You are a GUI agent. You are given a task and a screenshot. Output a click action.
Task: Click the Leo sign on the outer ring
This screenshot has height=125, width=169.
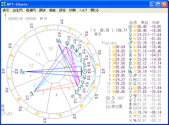coord(10,79)
